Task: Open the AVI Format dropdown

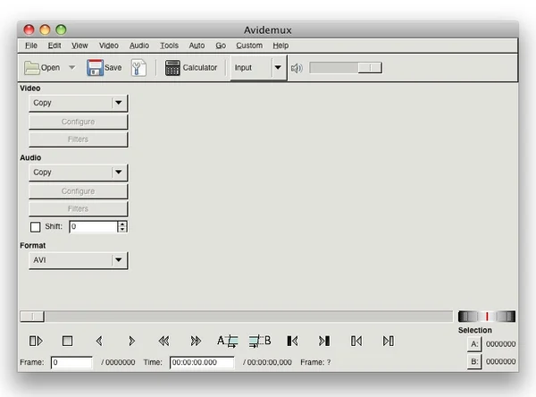Action: [79, 260]
